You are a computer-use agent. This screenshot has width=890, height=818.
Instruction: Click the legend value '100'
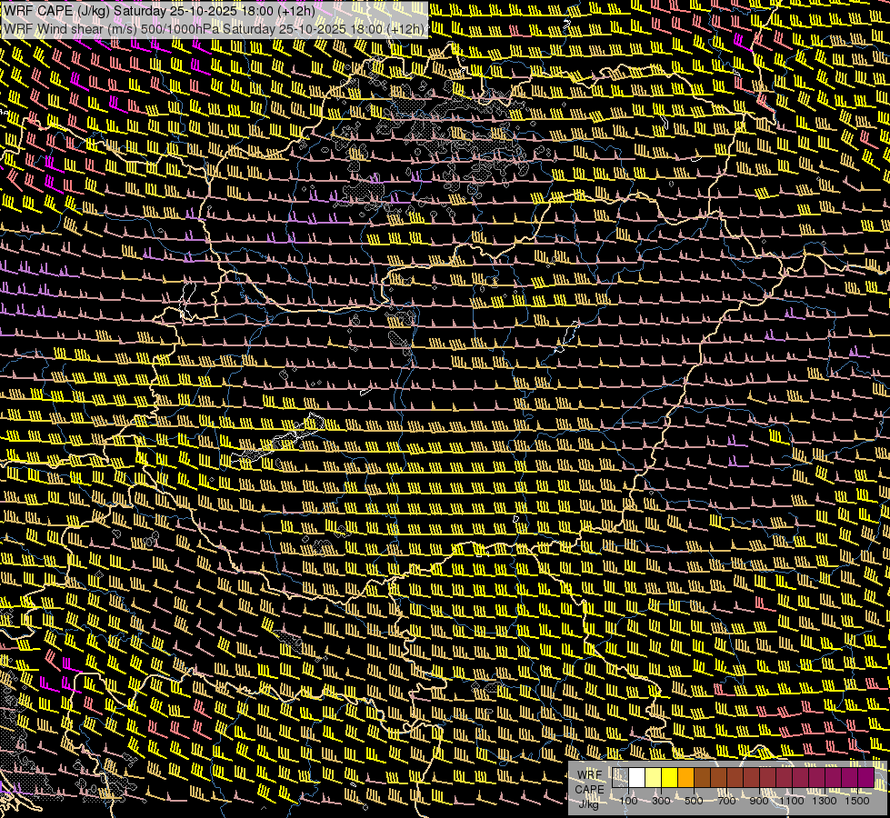point(628,801)
